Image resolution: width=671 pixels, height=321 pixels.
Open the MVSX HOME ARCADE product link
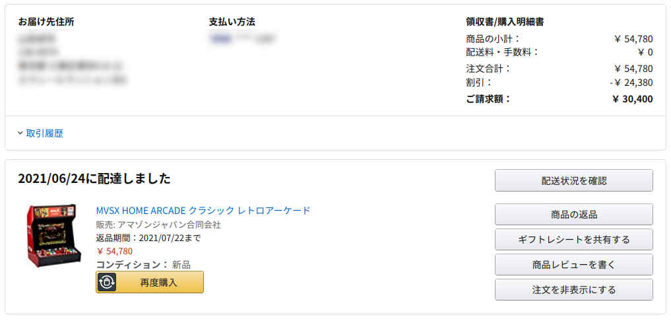[x=203, y=211]
